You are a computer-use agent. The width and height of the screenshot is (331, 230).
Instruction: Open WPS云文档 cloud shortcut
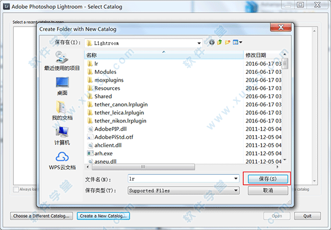point(62,161)
